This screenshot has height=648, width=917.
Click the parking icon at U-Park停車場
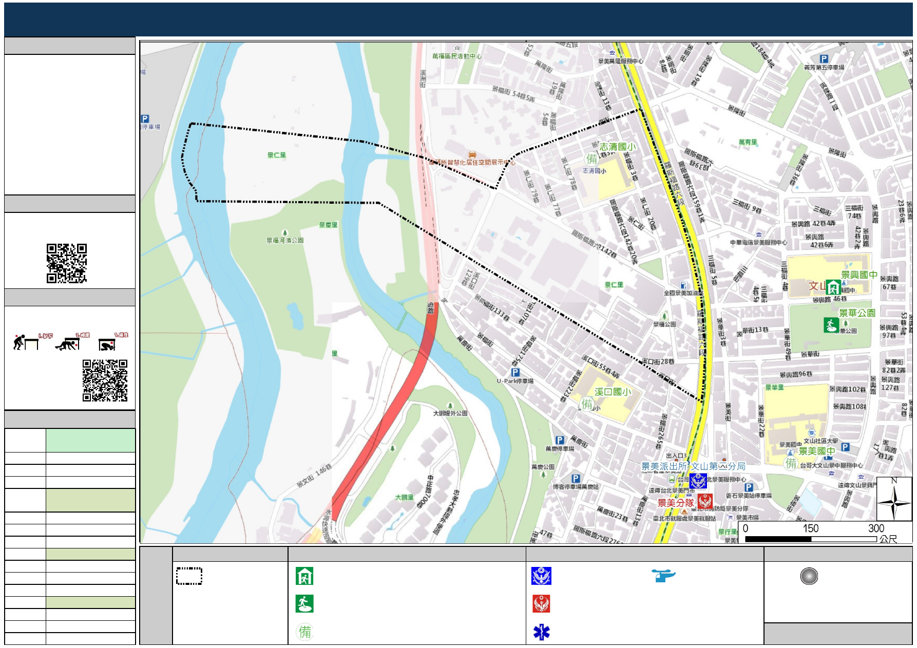tap(515, 372)
